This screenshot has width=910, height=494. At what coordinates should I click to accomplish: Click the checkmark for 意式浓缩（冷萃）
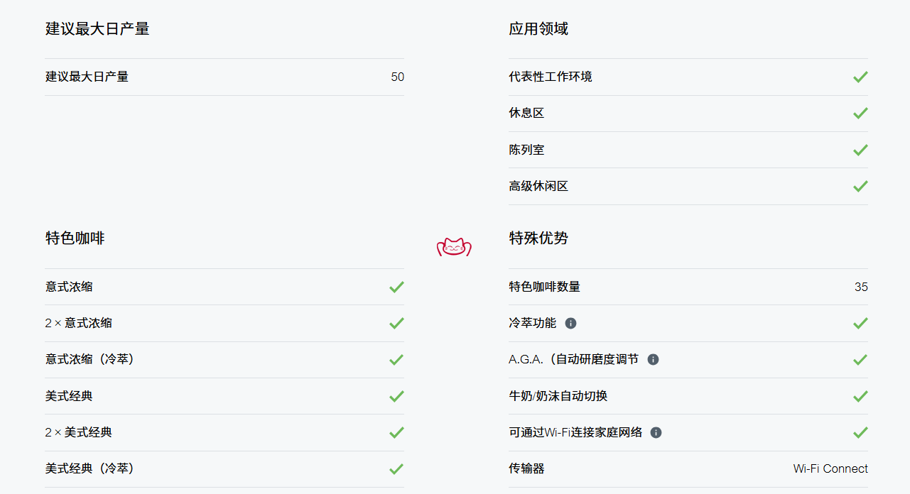pos(396,360)
